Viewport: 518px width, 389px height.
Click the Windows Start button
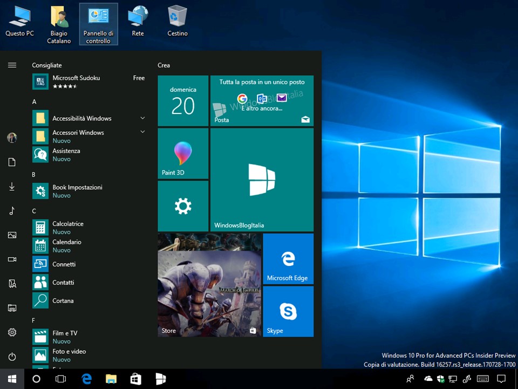click(x=12, y=379)
